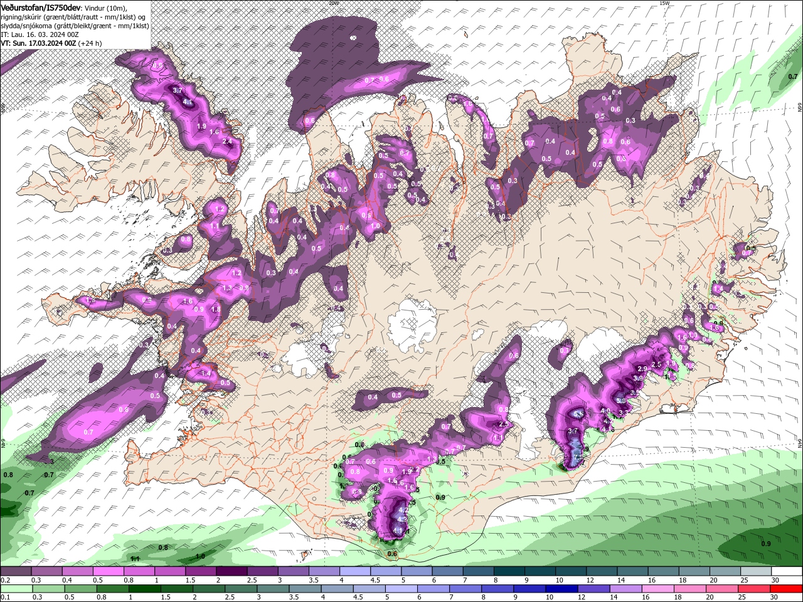
Task: Click the '2.9' snowfall value on the map
Action: (x=642, y=369)
